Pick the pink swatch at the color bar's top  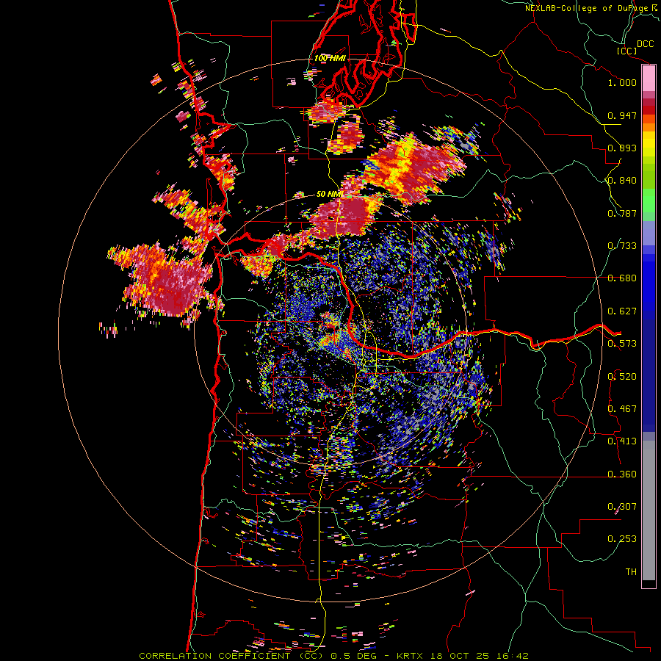pyautogui.click(x=649, y=79)
